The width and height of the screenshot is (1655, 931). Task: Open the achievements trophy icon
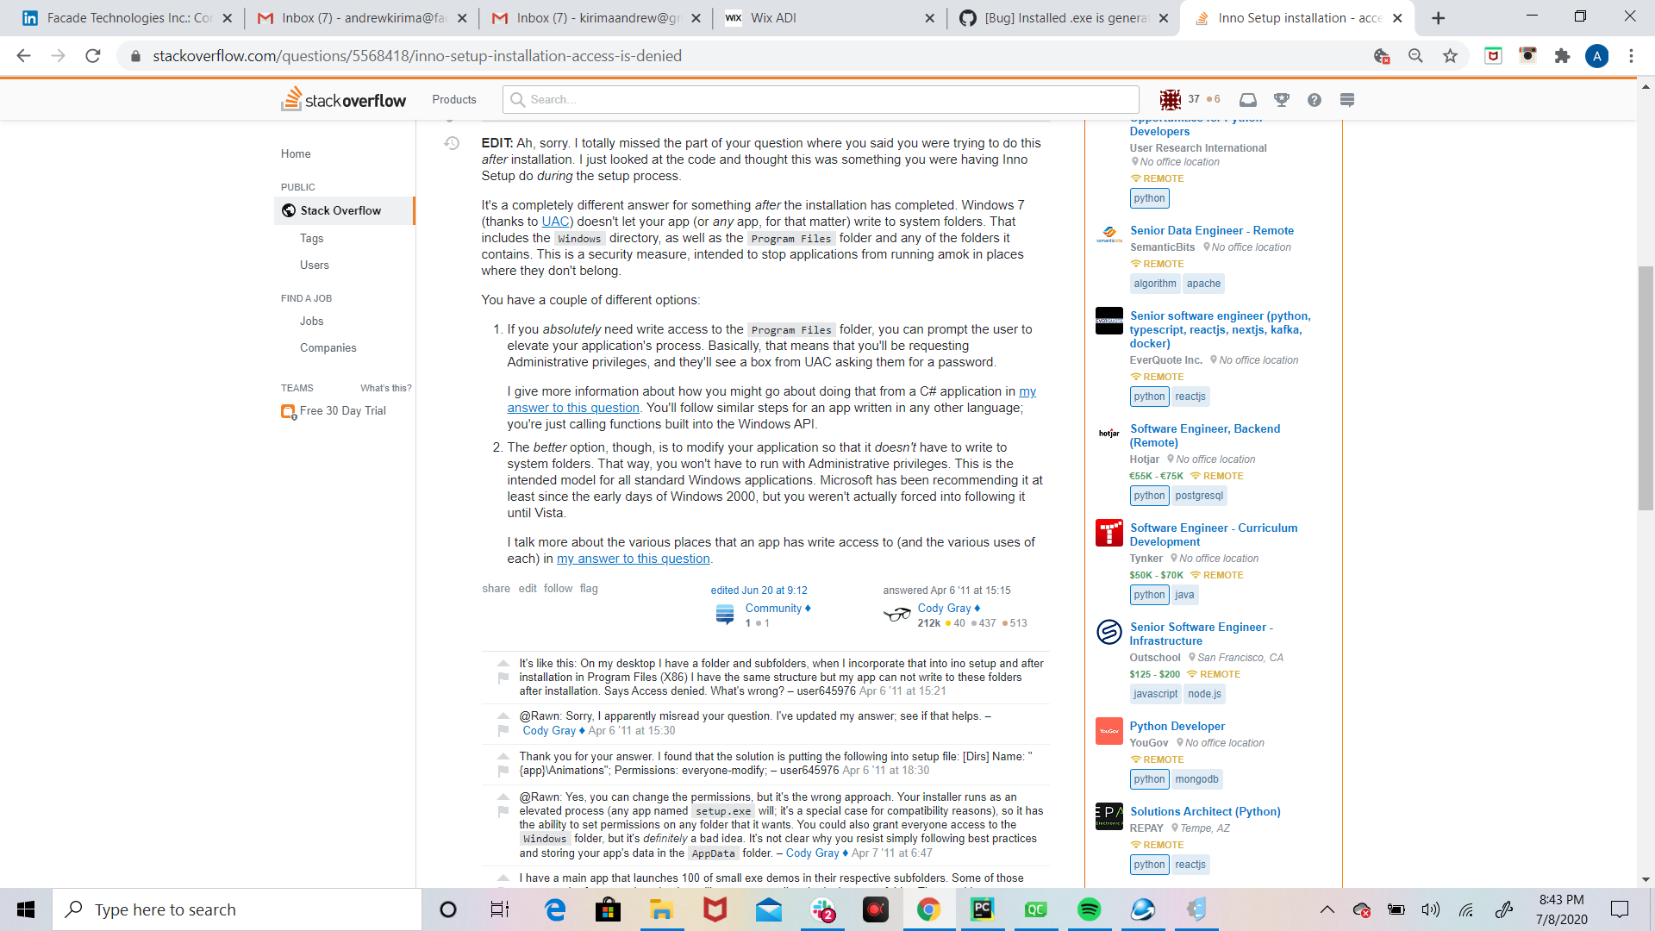click(x=1282, y=100)
